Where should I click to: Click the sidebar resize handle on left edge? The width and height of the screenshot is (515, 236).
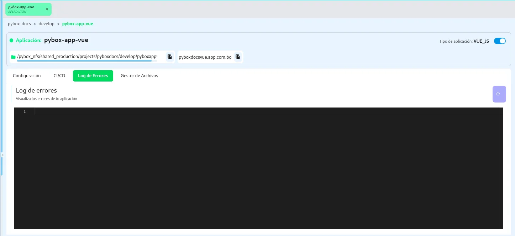pos(2,155)
